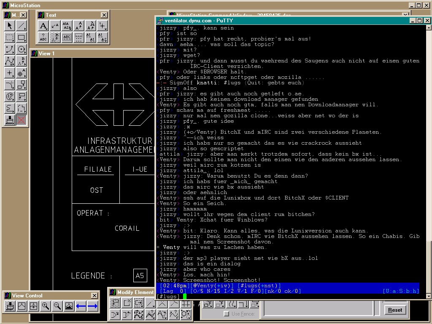This screenshot has height=324, width=432.
Task: Click the dotted circle tool in Modify Element
Action: [x=186, y=315]
